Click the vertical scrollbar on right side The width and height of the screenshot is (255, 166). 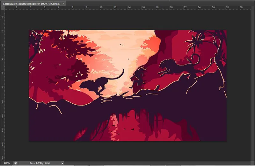(253, 83)
